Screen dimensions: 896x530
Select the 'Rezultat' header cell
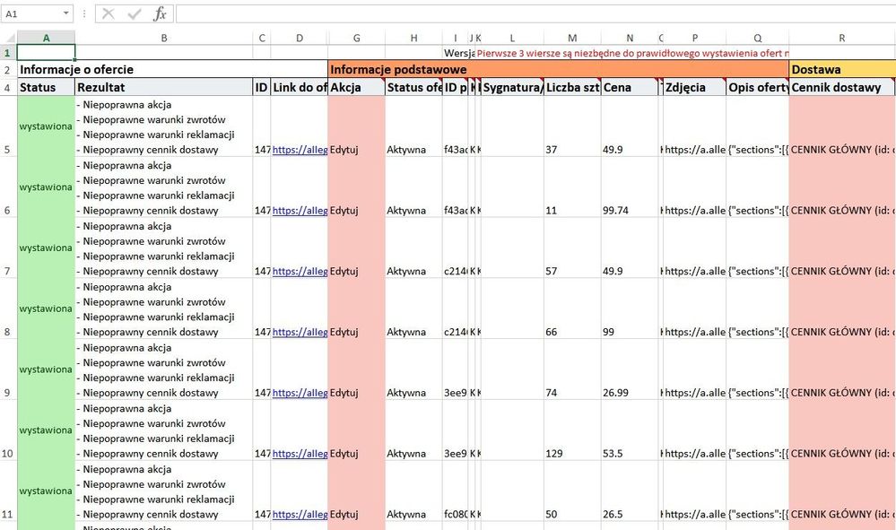164,87
